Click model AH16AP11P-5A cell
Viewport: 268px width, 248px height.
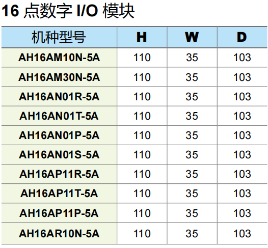(59, 213)
